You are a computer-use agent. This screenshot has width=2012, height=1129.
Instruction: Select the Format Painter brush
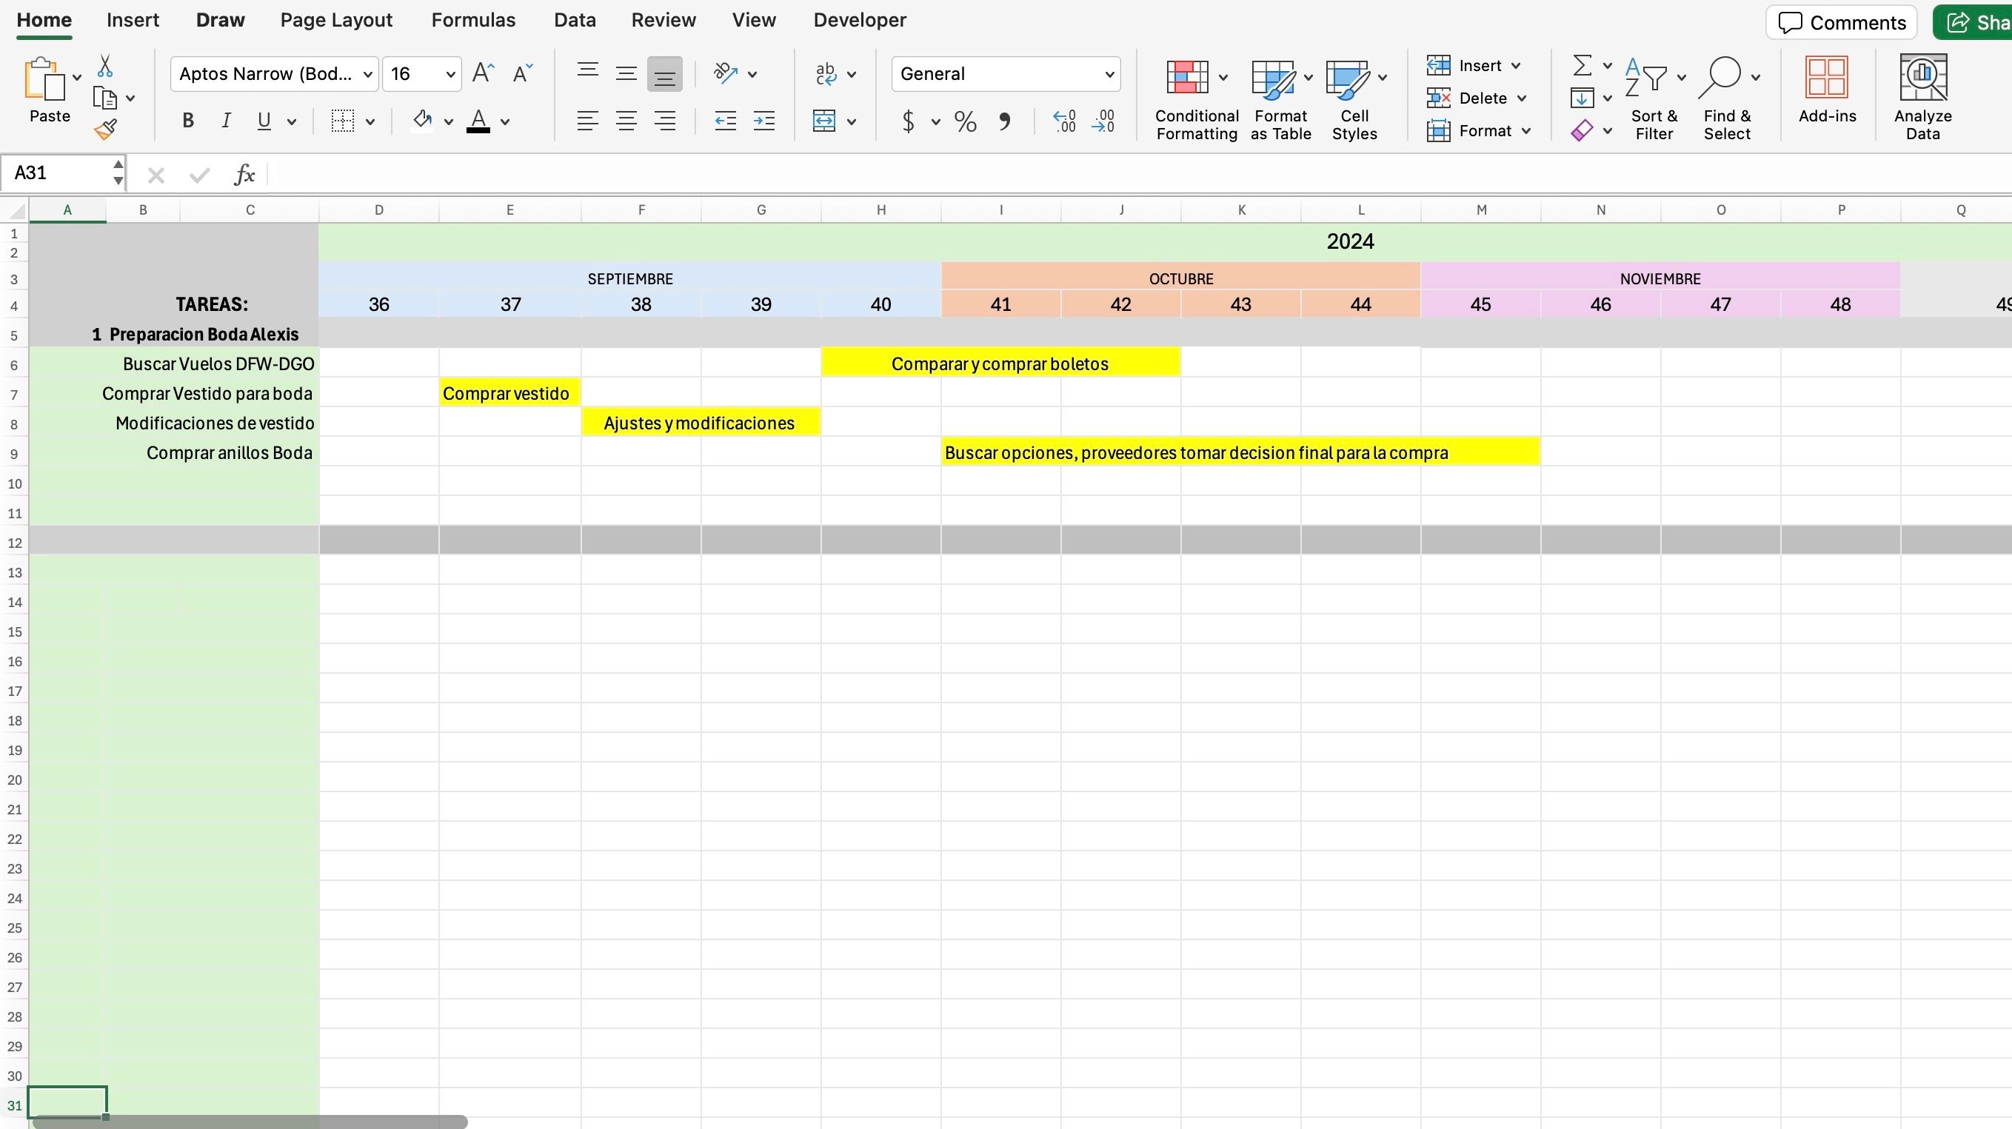(x=105, y=129)
